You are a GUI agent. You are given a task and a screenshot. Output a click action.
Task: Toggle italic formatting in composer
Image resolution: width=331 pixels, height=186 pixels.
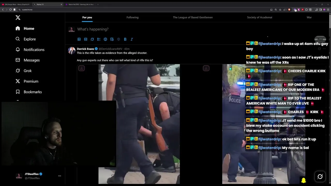(x=132, y=39)
